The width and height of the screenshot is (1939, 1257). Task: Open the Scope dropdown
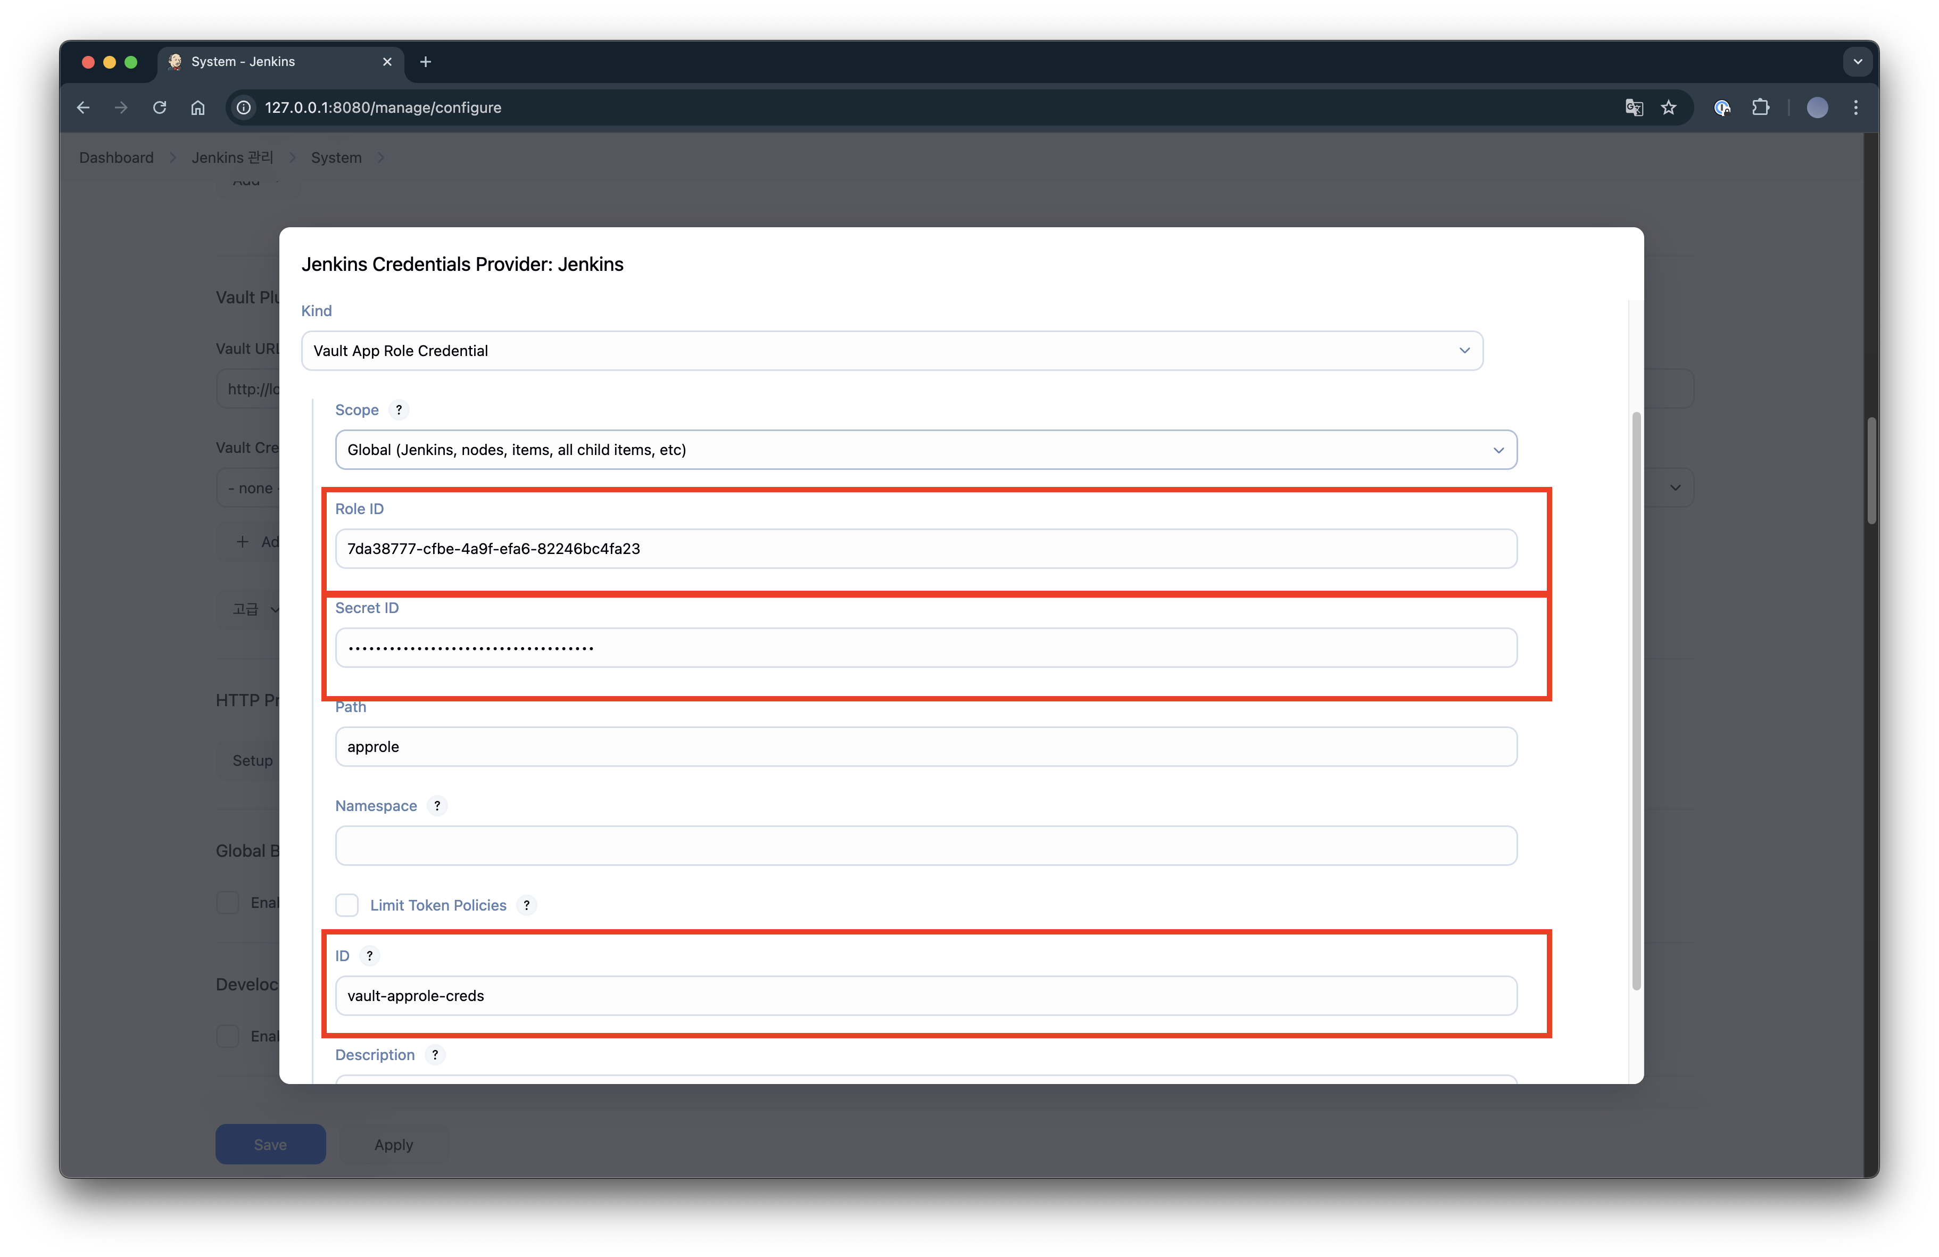pyautogui.click(x=925, y=450)
